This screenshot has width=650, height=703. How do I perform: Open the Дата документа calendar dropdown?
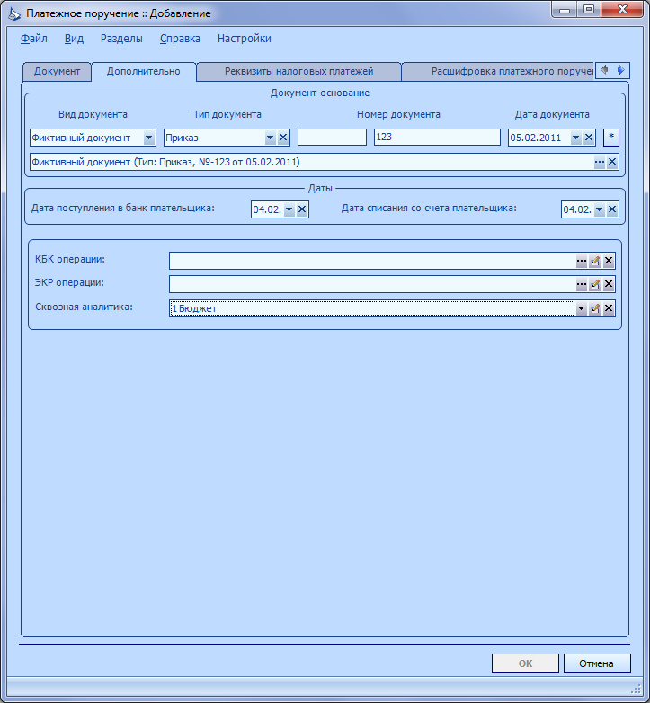pyautogui.click(x=576, y=138)
